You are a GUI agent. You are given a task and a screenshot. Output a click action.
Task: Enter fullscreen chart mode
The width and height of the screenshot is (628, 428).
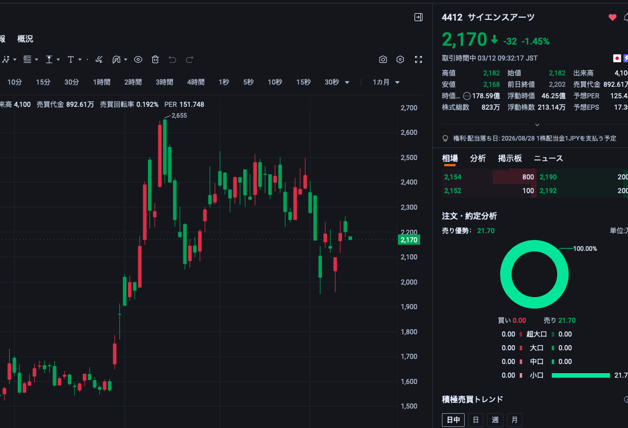(x=418, y=59)
